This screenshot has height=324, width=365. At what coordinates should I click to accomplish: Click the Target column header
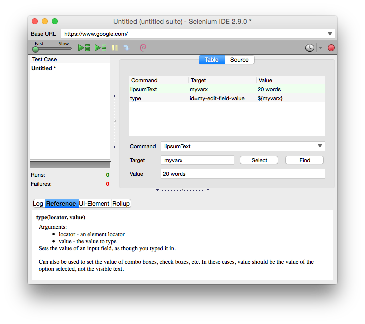[222, 80]
